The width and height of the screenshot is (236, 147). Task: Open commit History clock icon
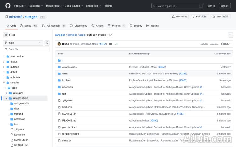222,44
